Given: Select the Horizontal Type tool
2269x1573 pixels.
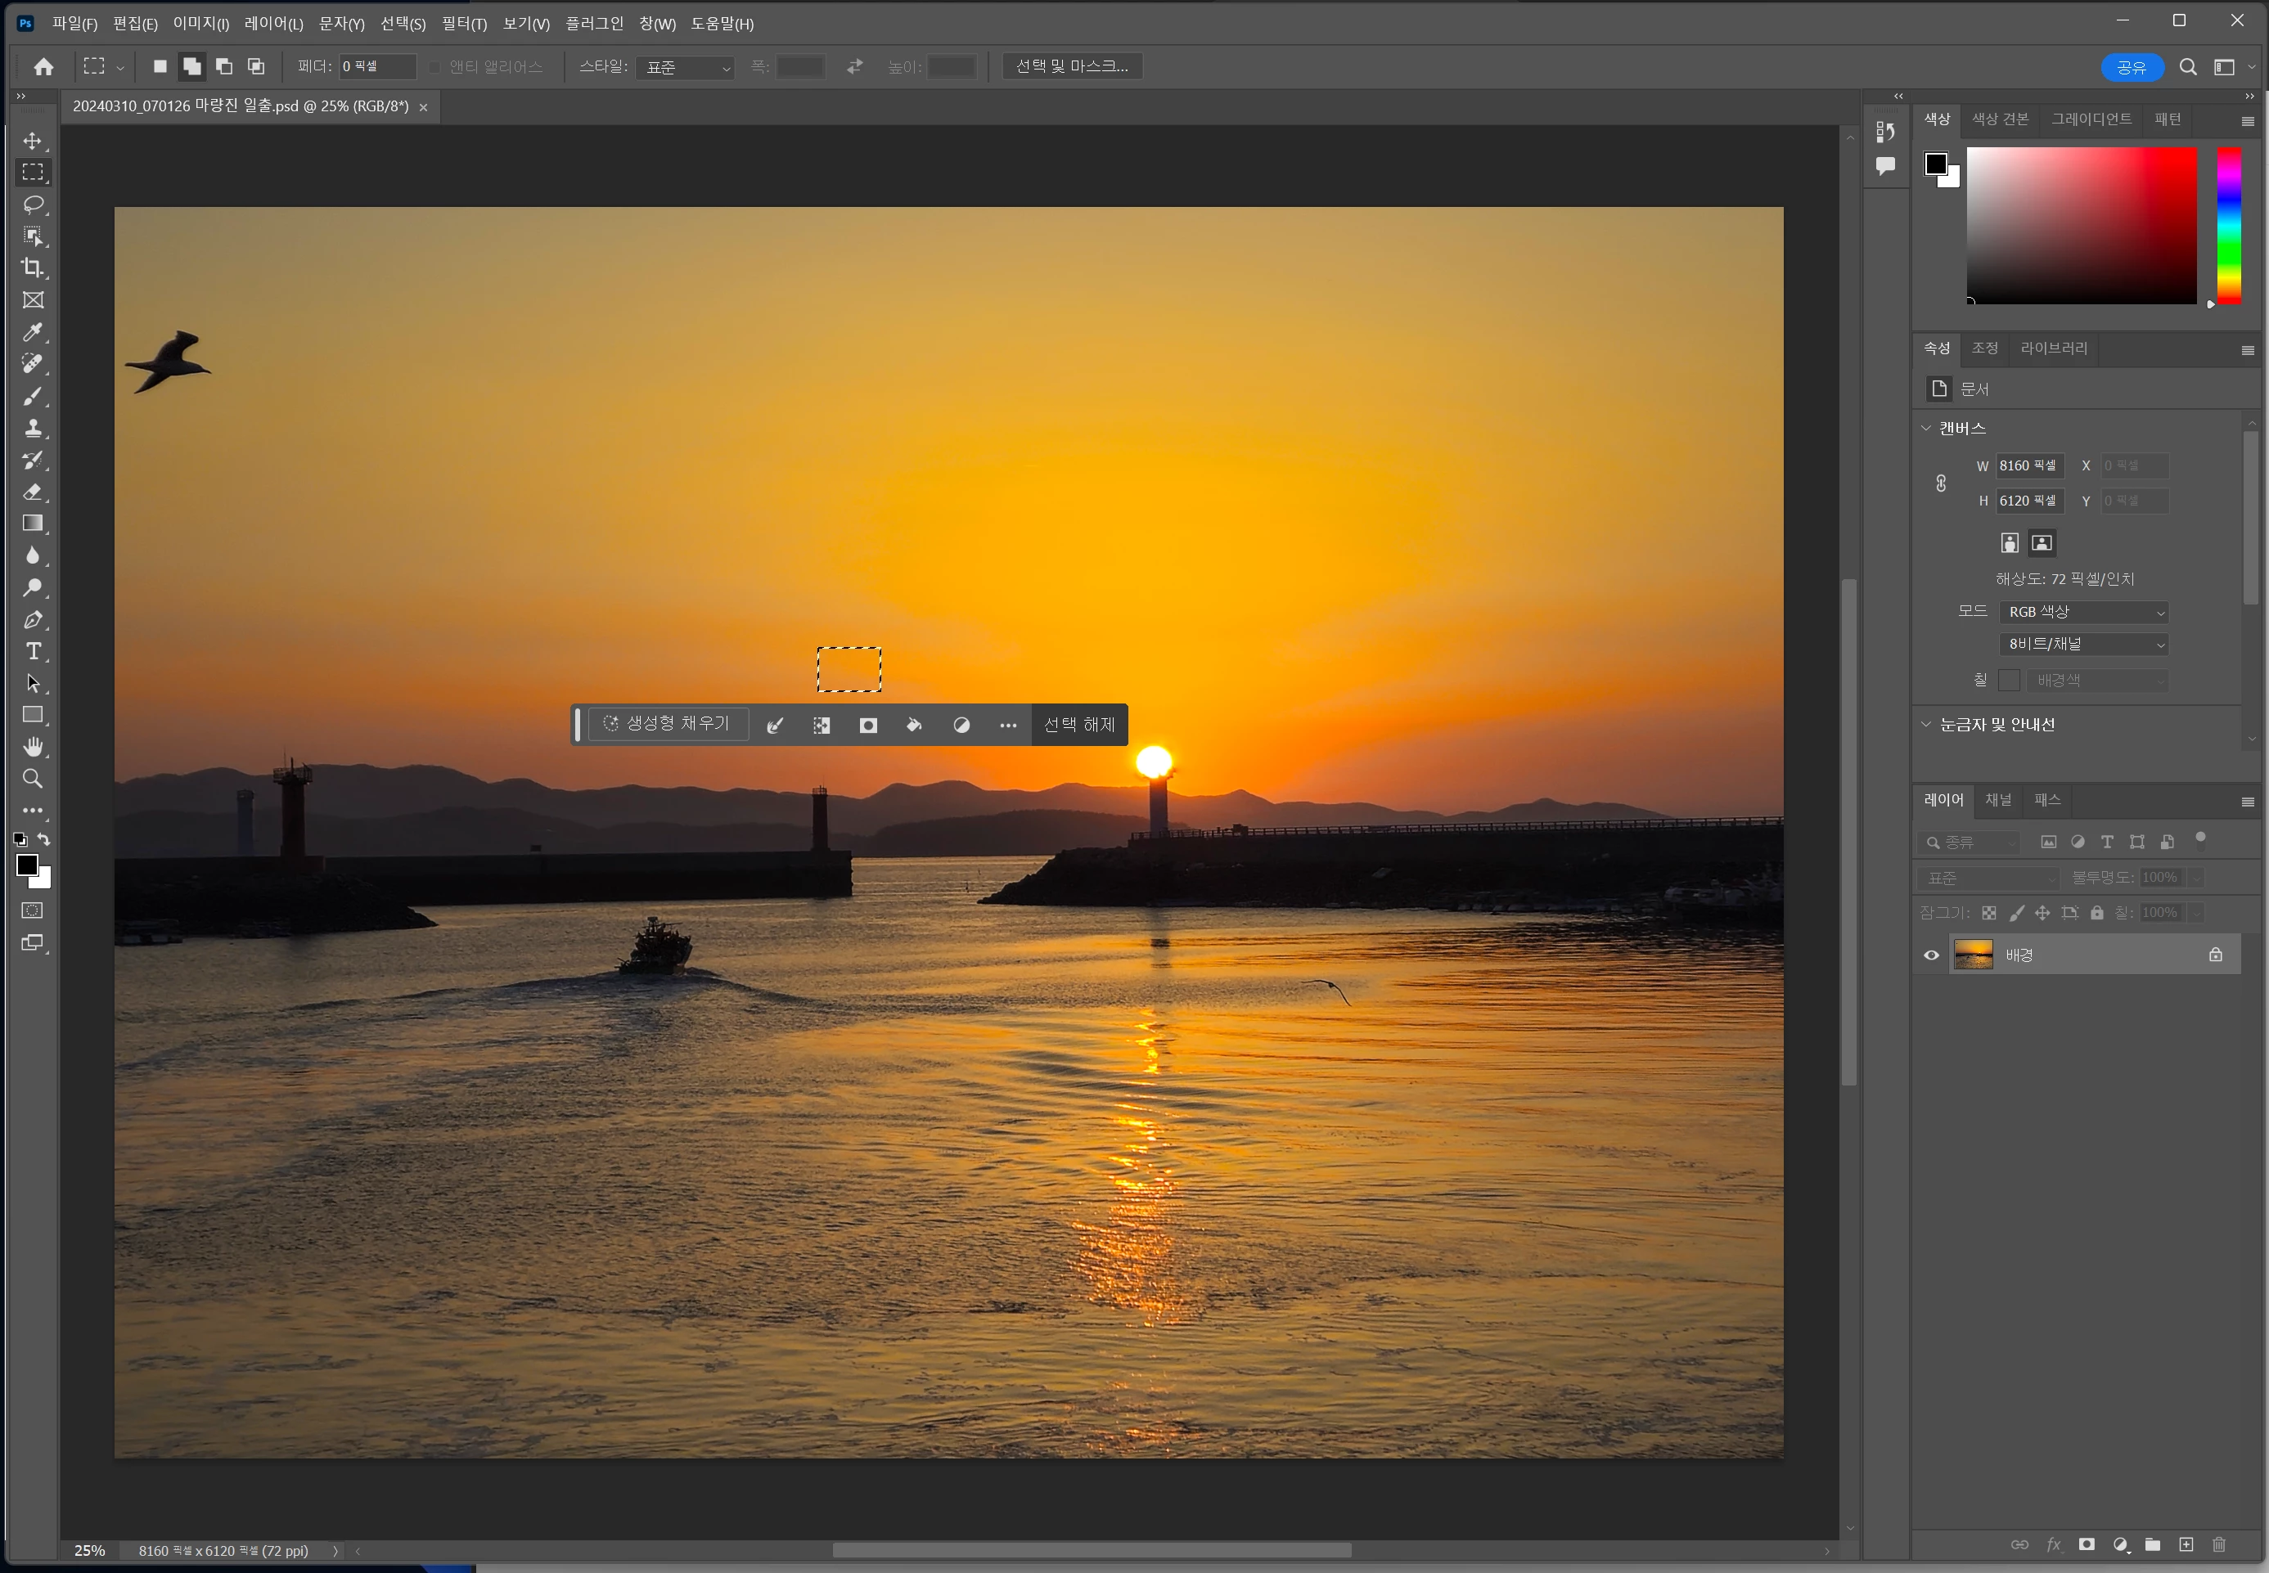Looking at the screenshot, I should tap(33, 651).
